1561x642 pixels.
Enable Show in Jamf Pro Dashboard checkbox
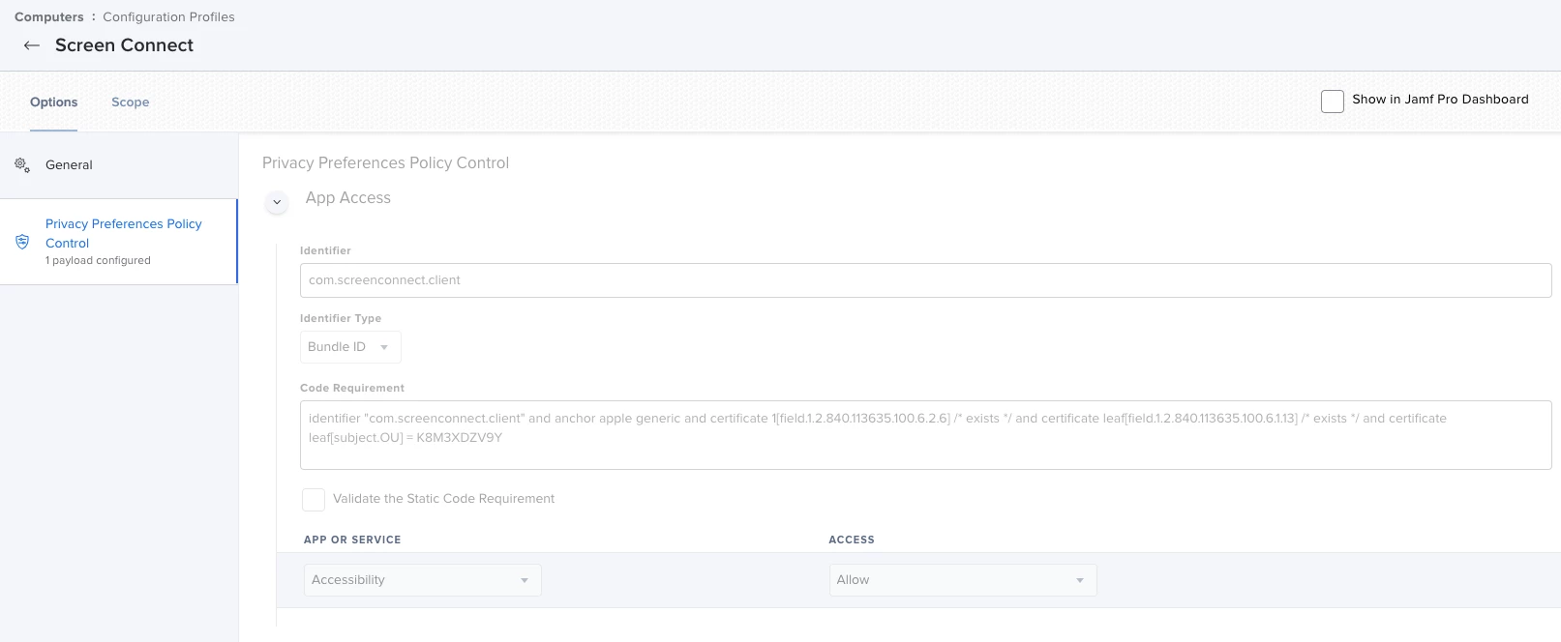(1333, 101)
